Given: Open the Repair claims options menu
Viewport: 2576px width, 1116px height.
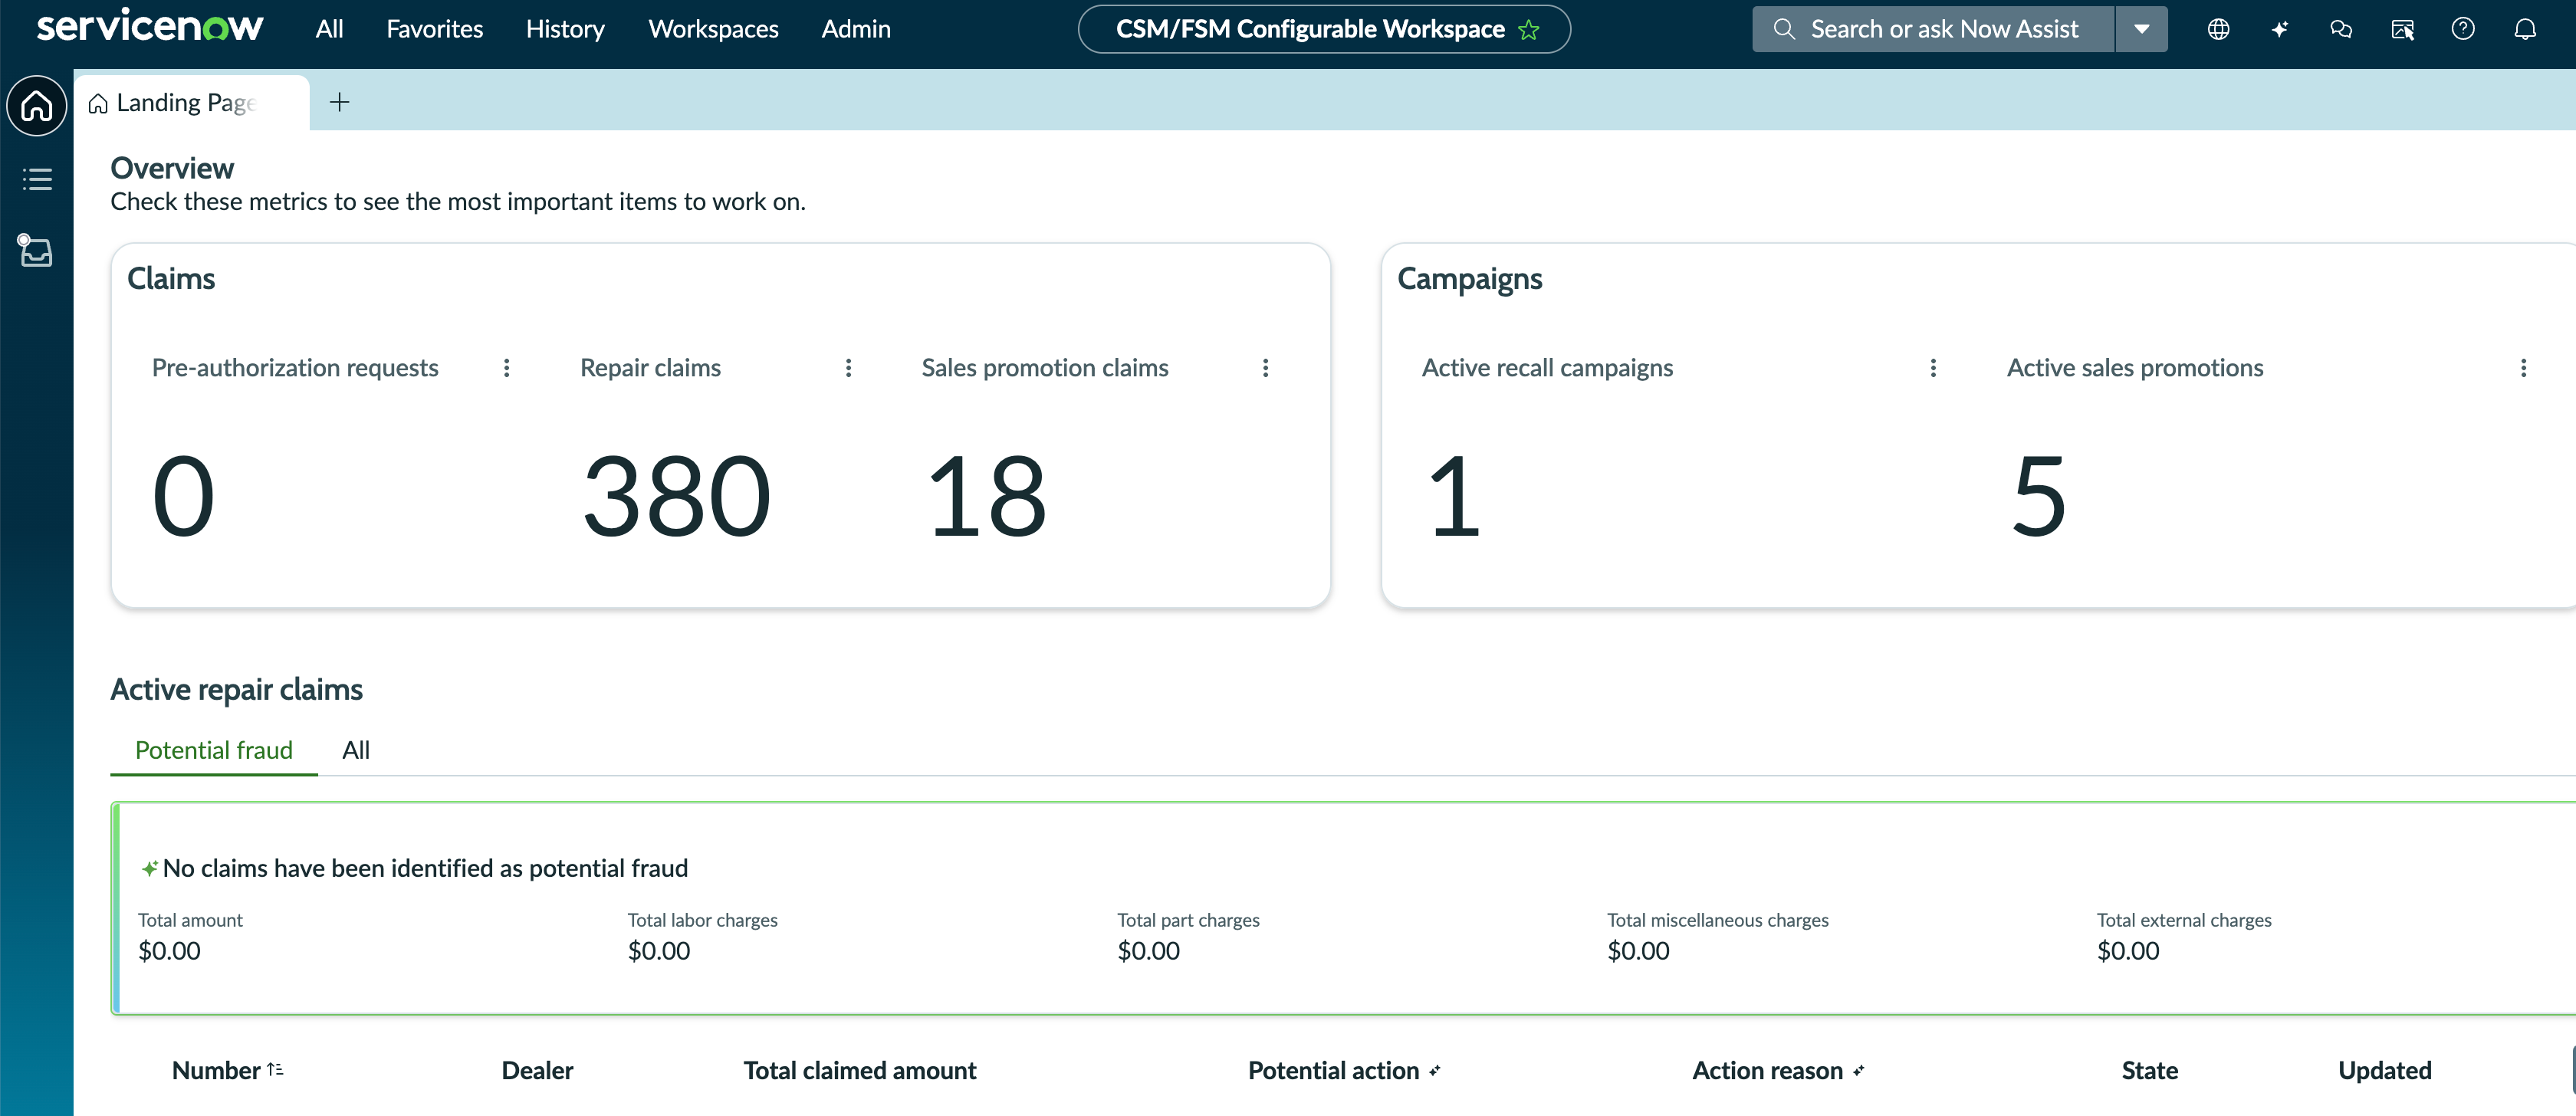Looking at the screenshot, I should point(848,368).
